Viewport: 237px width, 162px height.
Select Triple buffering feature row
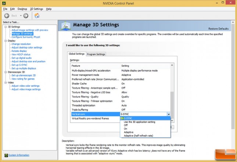pyautogui.click(x=121, y=110)
